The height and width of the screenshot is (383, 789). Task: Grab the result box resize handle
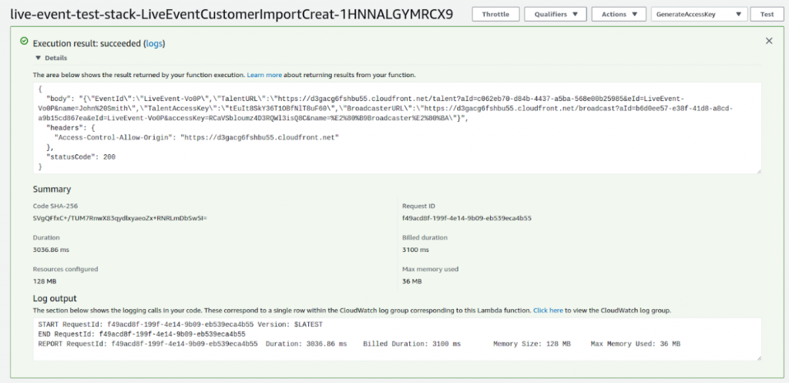758,170
